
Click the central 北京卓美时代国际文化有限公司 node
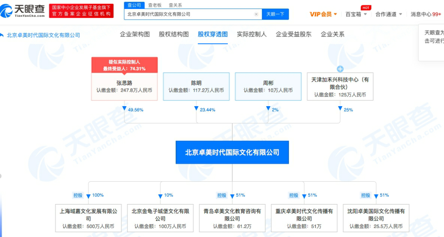pos(232,153)
